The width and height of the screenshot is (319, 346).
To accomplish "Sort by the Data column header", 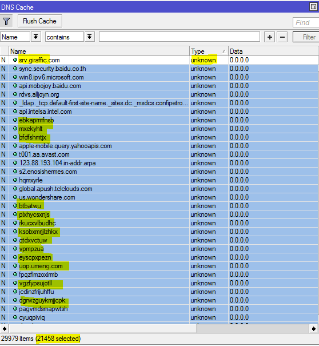I will pos(273,51).
